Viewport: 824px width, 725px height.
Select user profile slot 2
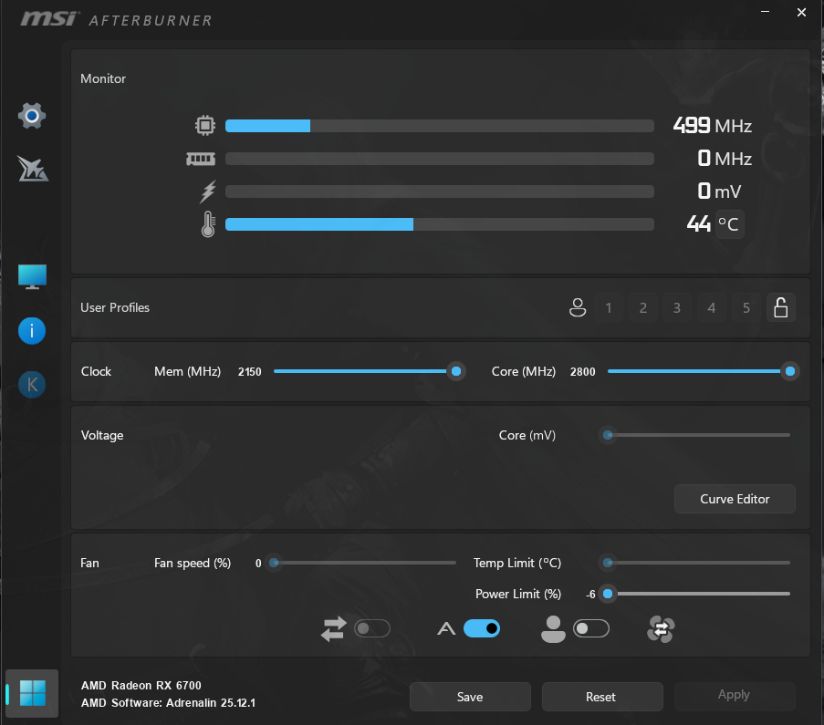point(642,307)
